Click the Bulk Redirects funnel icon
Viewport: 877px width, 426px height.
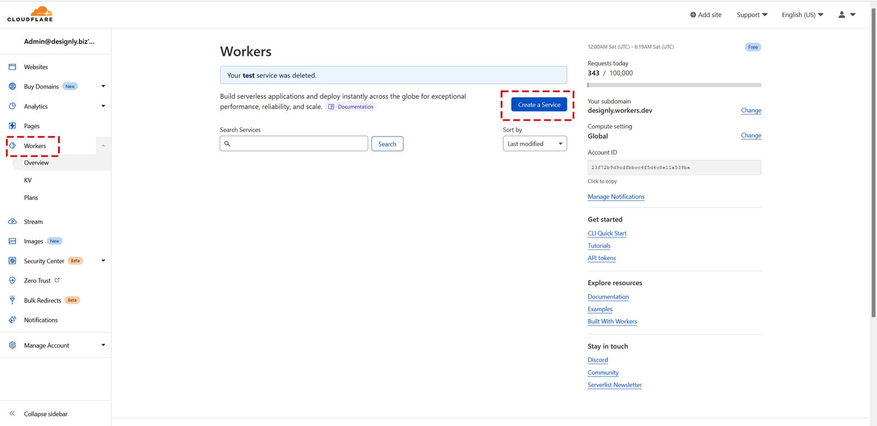(13, 300)
